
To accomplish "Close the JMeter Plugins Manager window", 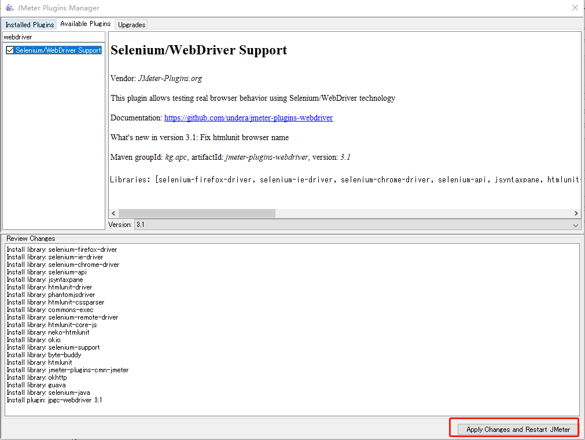I will (574, 8).
